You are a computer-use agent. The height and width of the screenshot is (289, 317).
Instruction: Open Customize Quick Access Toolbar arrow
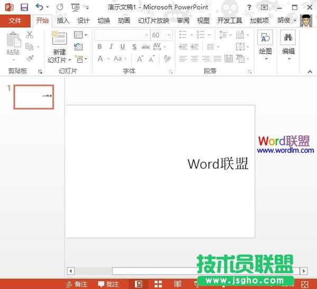[x=87, y=8]
